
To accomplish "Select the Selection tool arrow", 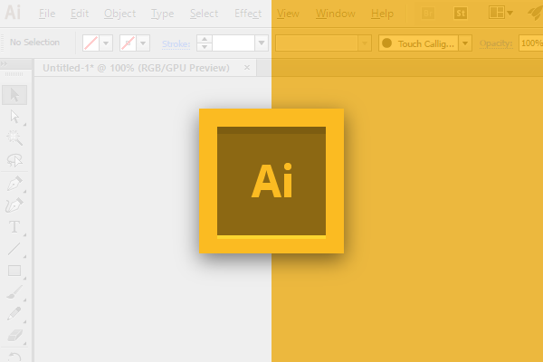I will pyautogui.click(x=14, y=95).
